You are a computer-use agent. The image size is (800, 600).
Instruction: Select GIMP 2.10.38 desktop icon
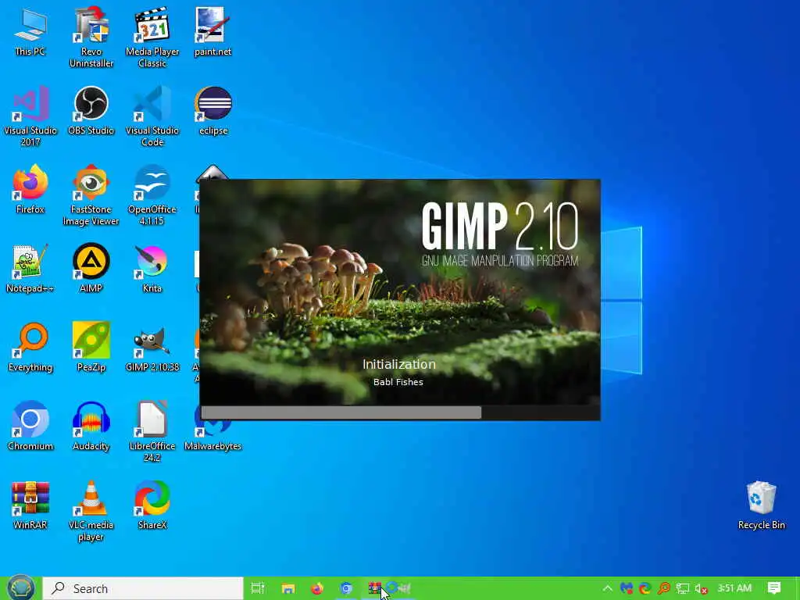(152, 348)
